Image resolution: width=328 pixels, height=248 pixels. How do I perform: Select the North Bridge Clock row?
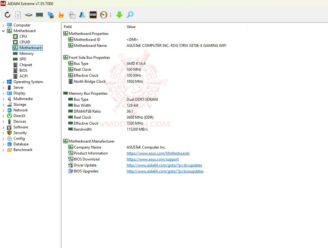click(x=106, y=82)
